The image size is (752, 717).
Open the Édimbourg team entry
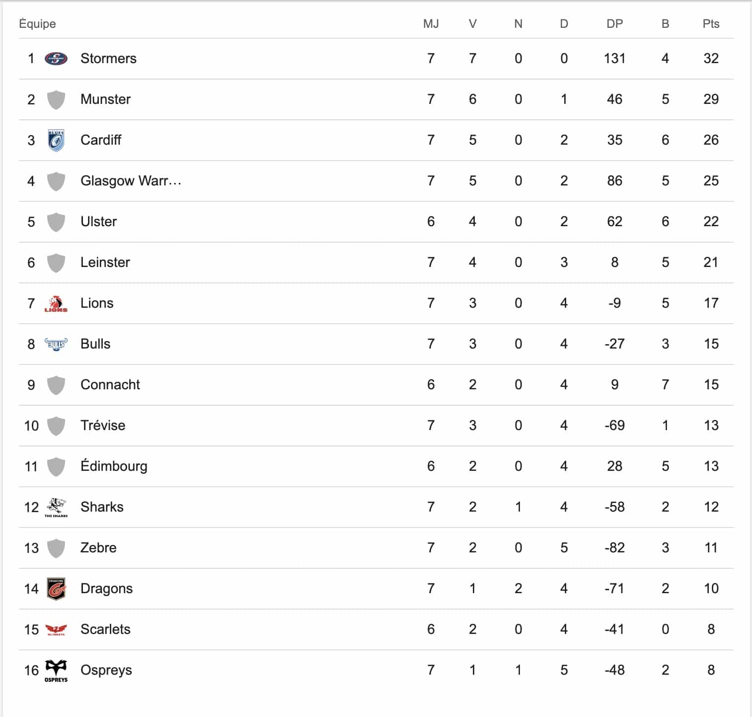pos(114,466)
